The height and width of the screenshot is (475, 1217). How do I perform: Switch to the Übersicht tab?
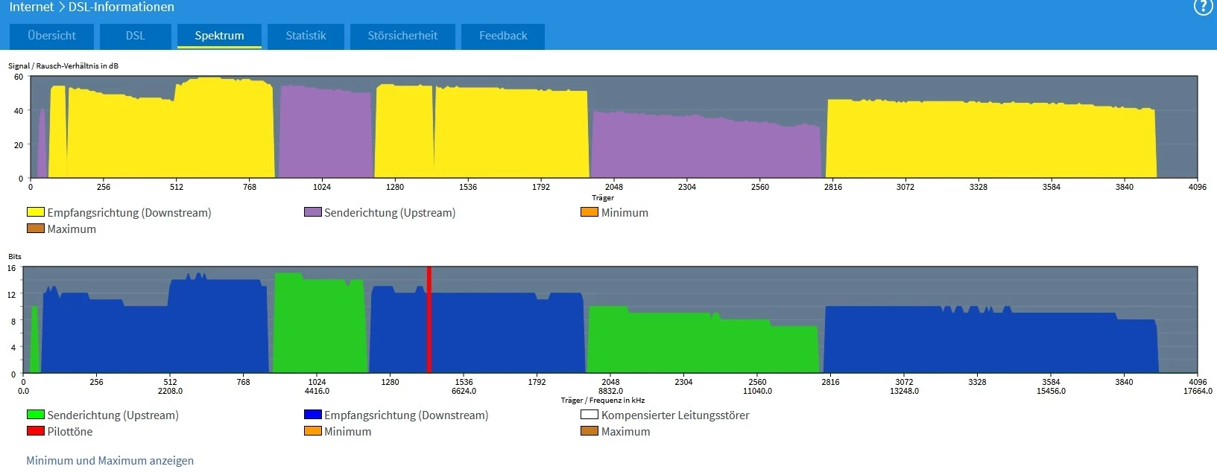51,36
